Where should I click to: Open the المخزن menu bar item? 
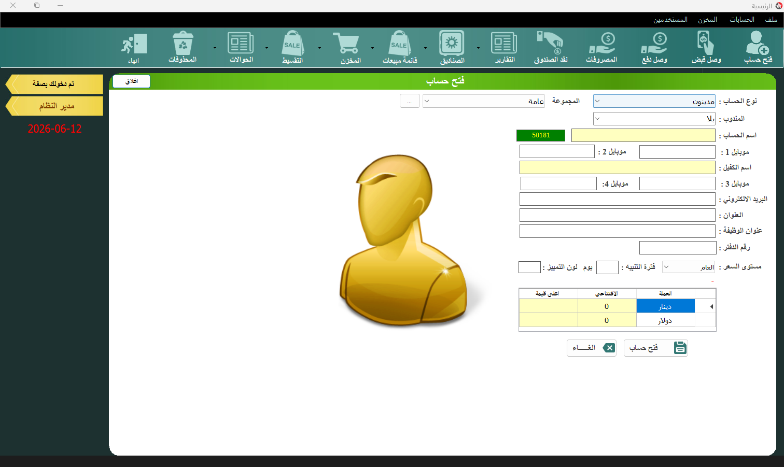pyautogui.click(x=707, y=20)
